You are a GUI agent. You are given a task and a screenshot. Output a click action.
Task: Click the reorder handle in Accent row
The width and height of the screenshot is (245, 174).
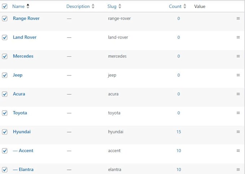pos(238,151)
